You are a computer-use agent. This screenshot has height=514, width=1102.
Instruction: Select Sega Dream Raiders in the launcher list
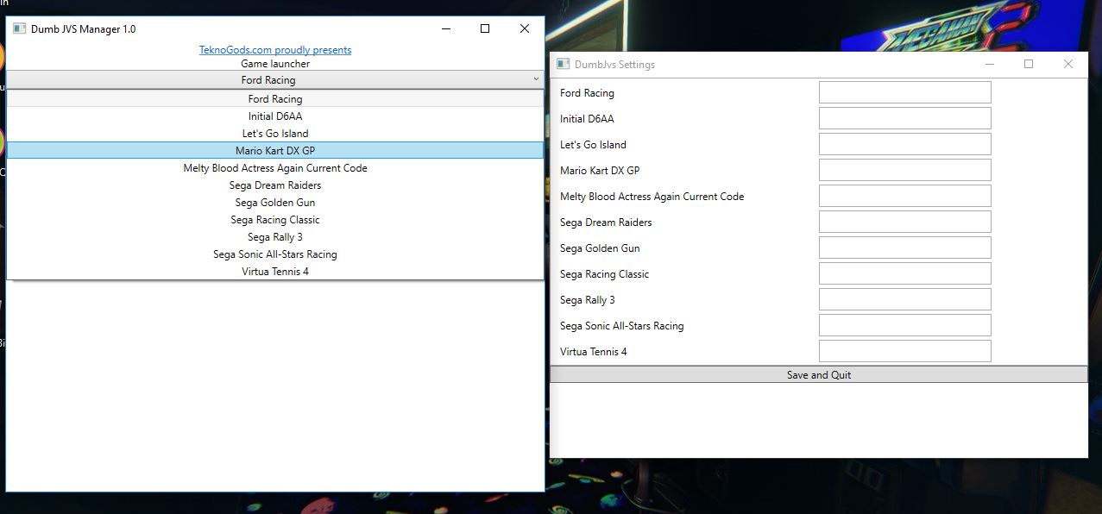tap(275, 185)
